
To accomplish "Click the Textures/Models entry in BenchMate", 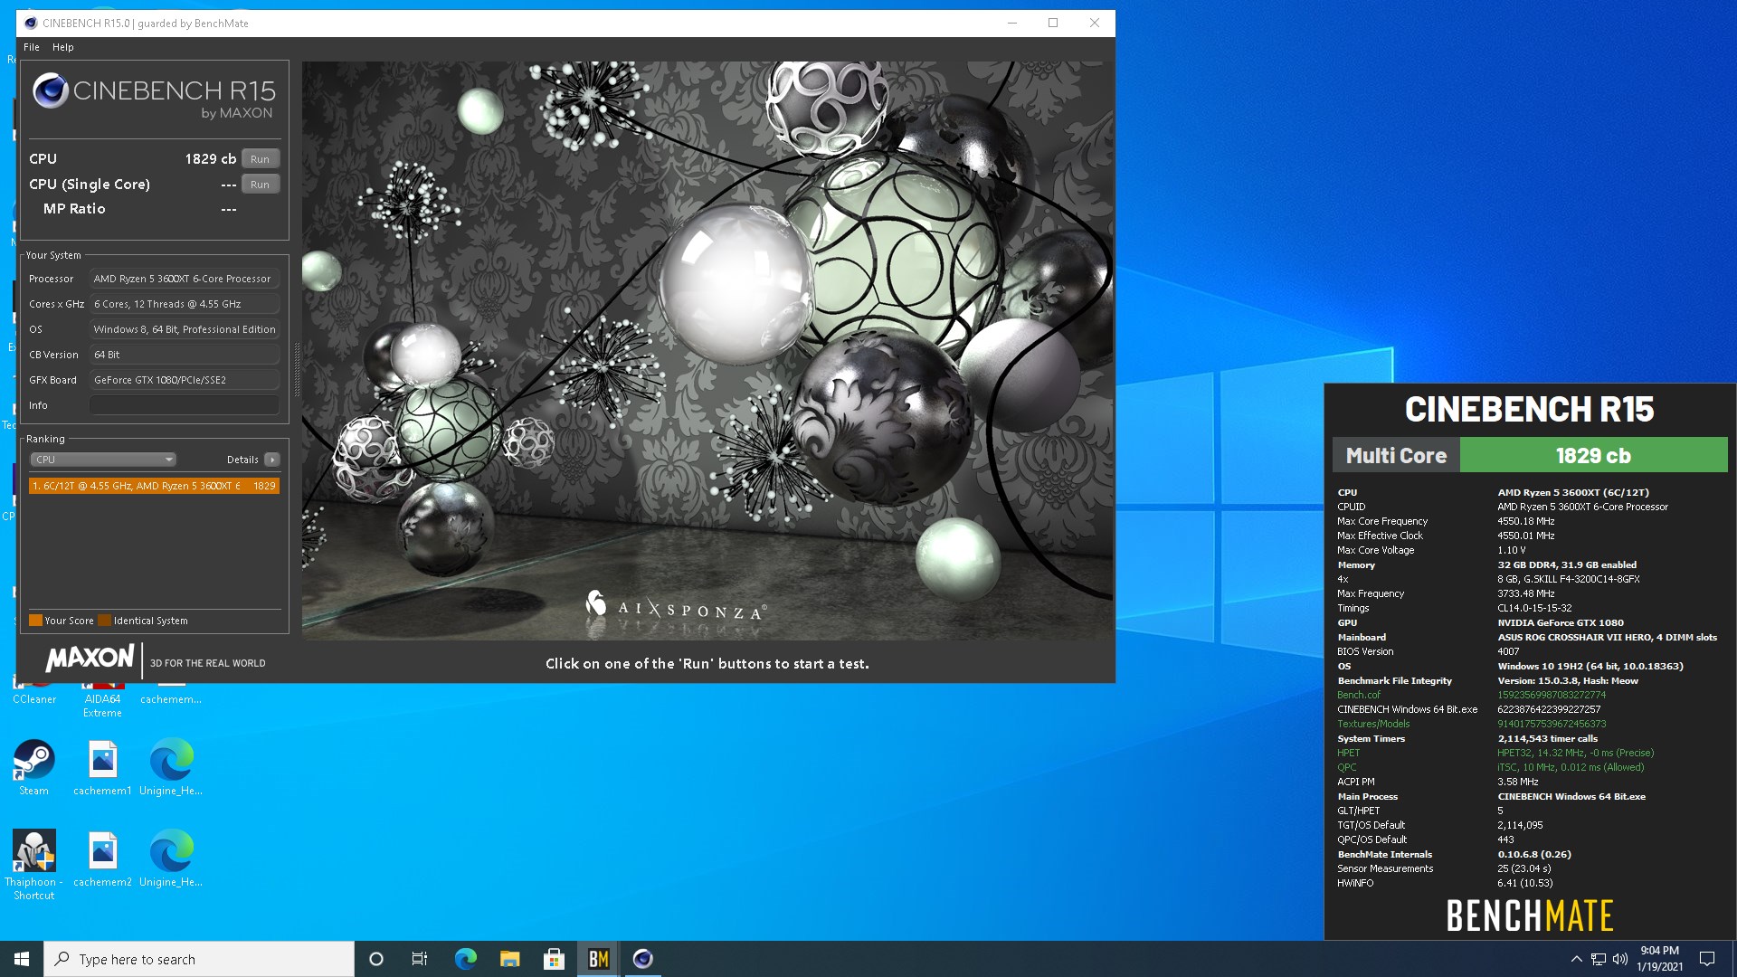I will click(x=1373, y=724).
